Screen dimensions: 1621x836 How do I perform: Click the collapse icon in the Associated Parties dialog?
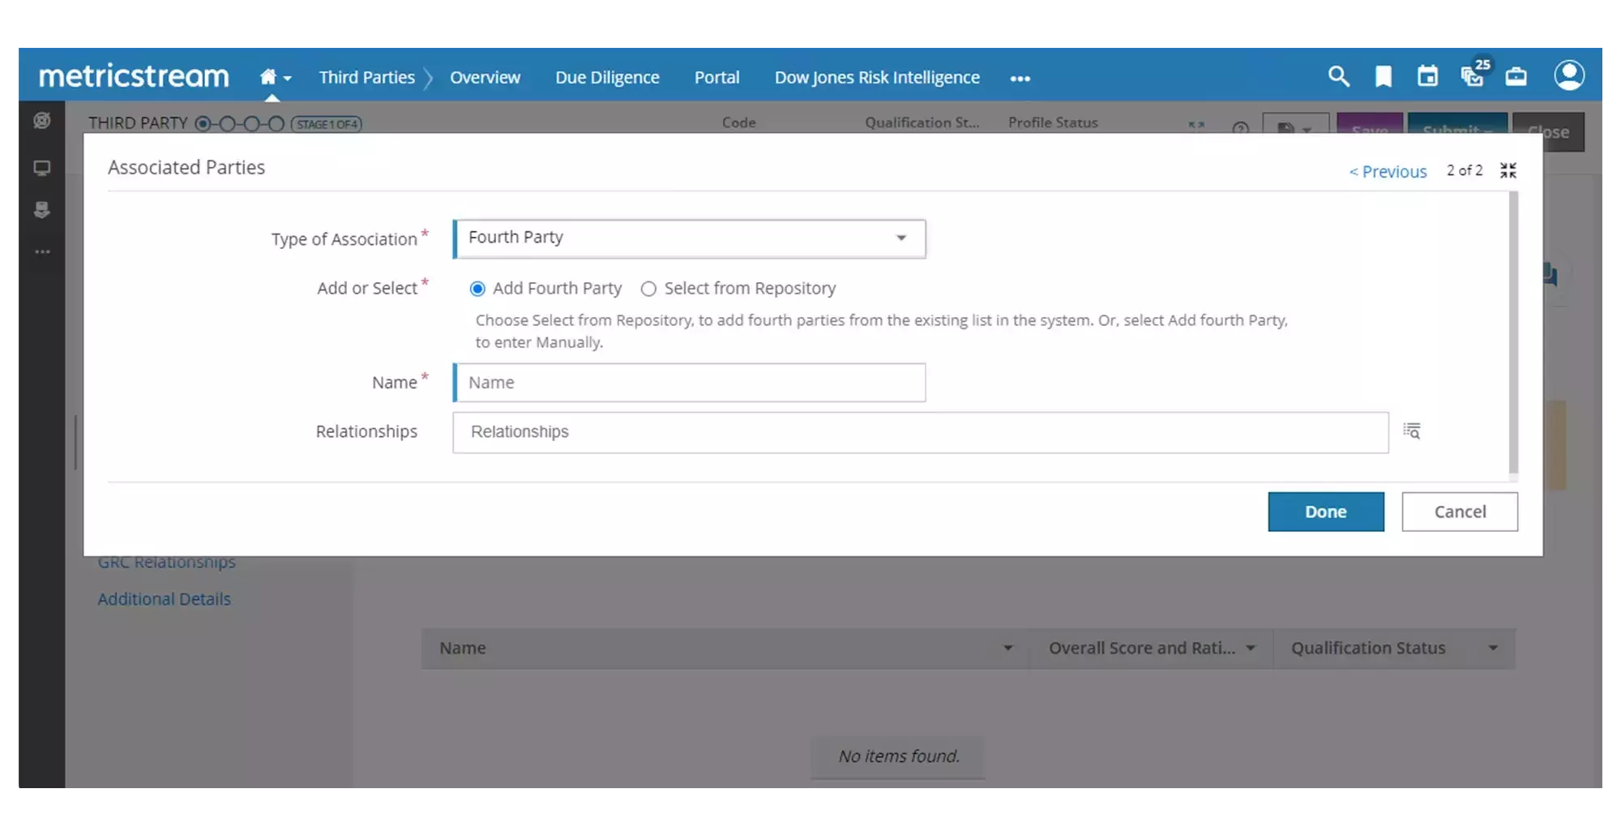pos(1508,169)
